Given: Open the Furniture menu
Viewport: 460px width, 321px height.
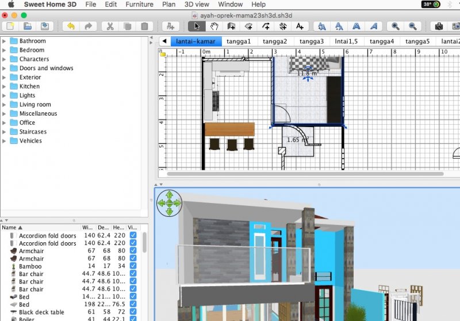Looking at the screenshot, I should click(x=139, y=4).
